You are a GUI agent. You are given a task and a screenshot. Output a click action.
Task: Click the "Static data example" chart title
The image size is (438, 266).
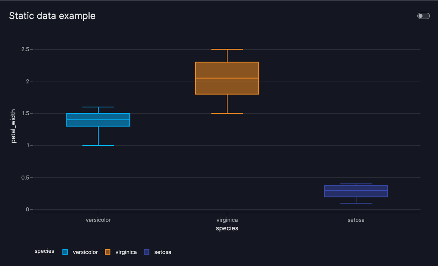tap(52, 16)
